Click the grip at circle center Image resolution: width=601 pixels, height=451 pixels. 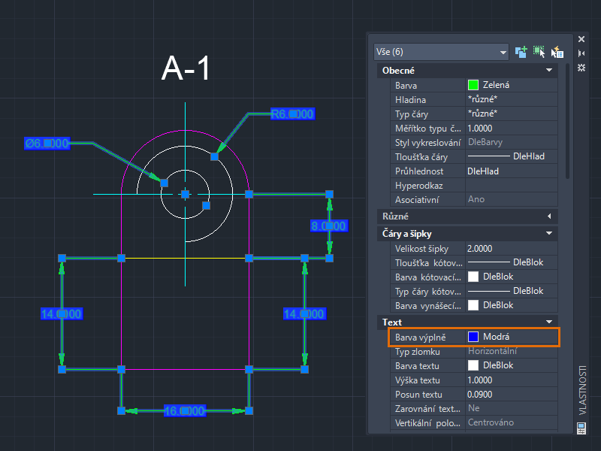click(x=185, y=194)
